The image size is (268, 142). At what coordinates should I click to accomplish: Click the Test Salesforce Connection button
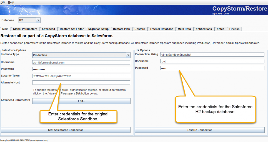click(x=66, y=130)
